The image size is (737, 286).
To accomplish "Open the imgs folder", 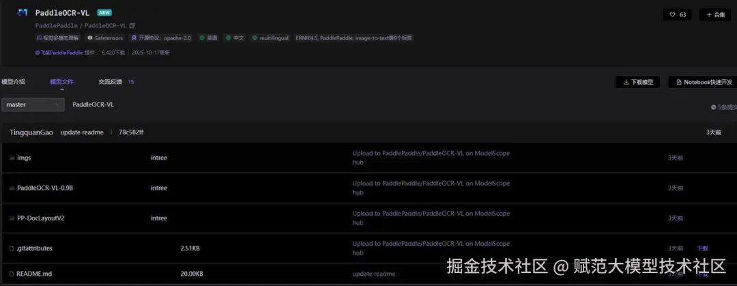I will coord(24,158).
